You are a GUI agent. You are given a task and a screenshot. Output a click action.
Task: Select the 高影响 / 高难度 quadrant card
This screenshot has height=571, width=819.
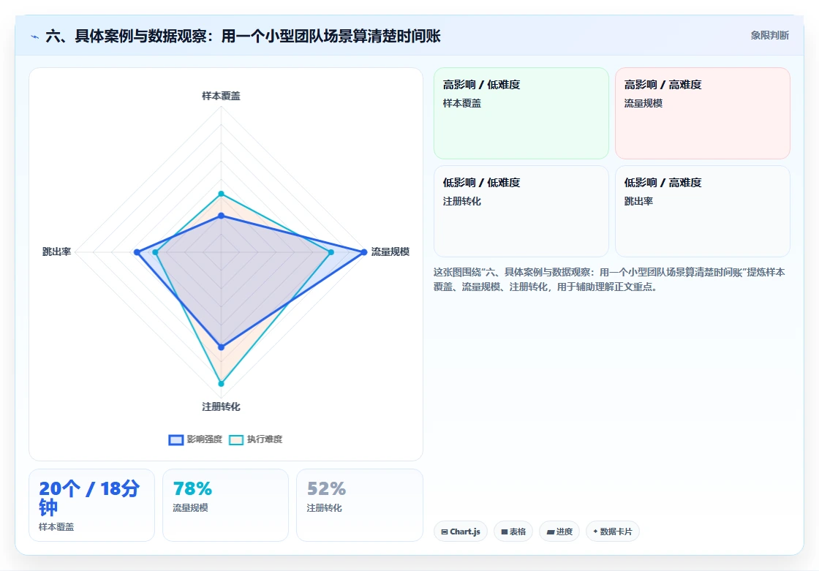coord(703,113)
